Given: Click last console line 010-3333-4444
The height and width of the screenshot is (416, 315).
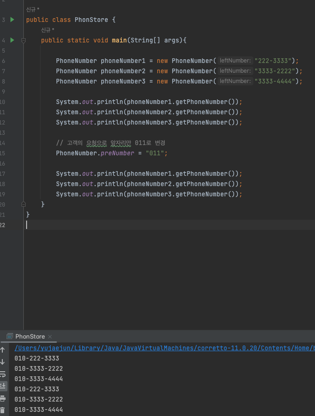Looking at the screenshot, I should tap(39, 409).
